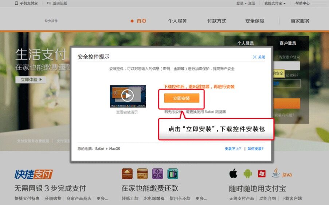Screen dimensions: 329x205
Task: Open the 个人服务 navigation item
Action: click(x=177, y=21)
